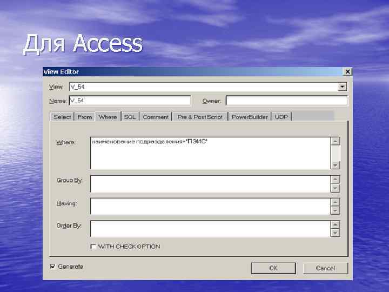The width and height of the screenshot is (389, 292).
Task: Click Group By scroll up arrow
Action: coord(335,180)
